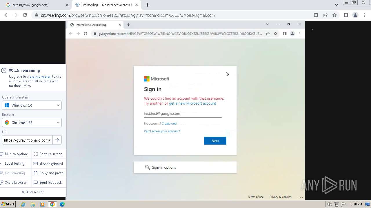Open inner browser three-dot menu
The width and height of the screenshot is (371, 208).
[x=300, y=34]
